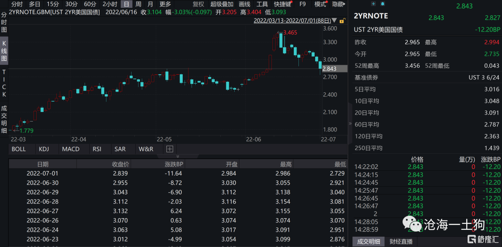Open the 工具 tools menu

262,5
